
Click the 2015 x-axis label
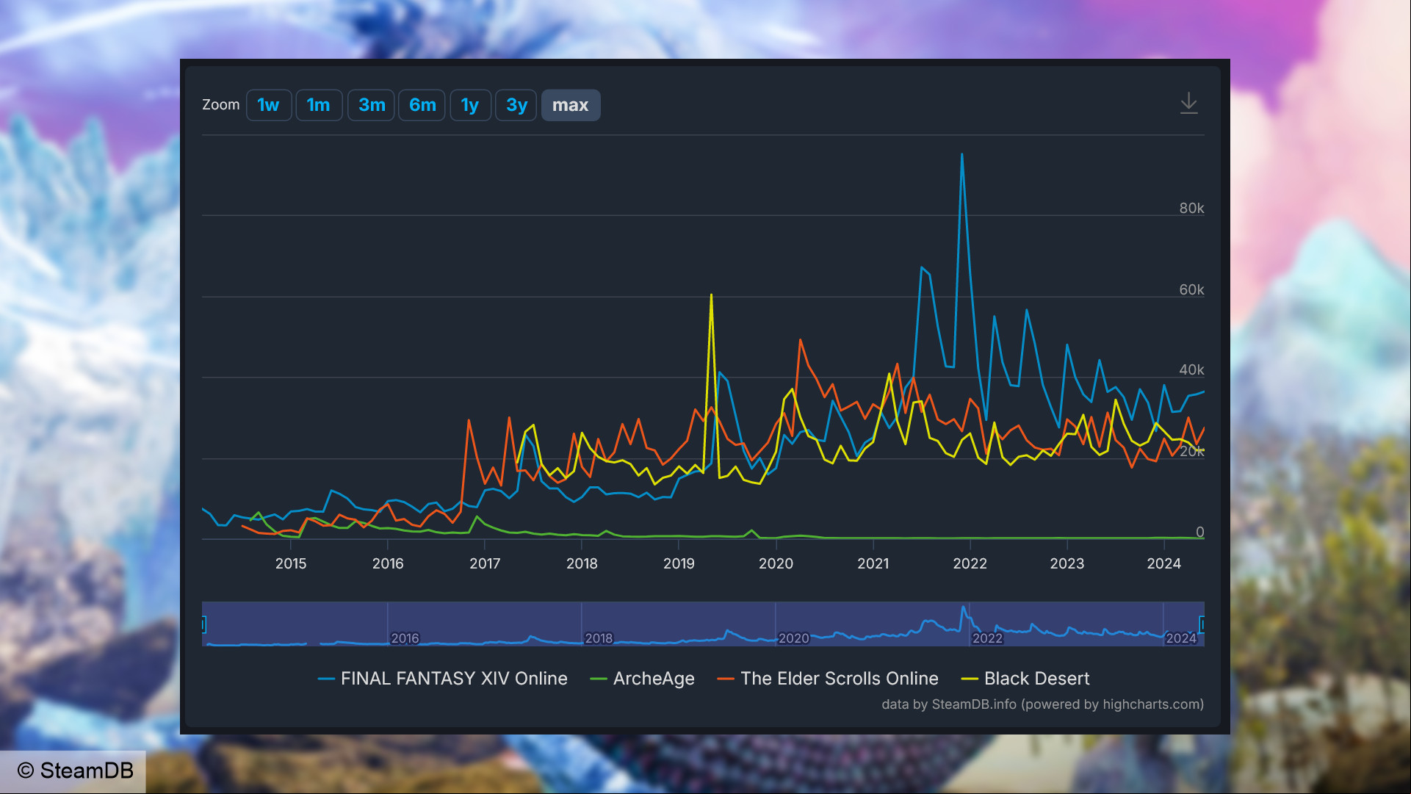pos(291,563)
